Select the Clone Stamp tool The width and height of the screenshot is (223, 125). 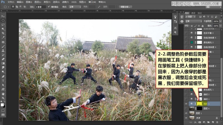click(x=3, y=51)
